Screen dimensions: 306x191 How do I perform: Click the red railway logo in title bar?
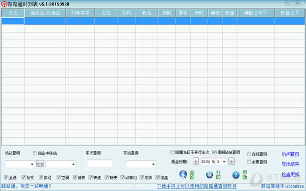(4, 4)
